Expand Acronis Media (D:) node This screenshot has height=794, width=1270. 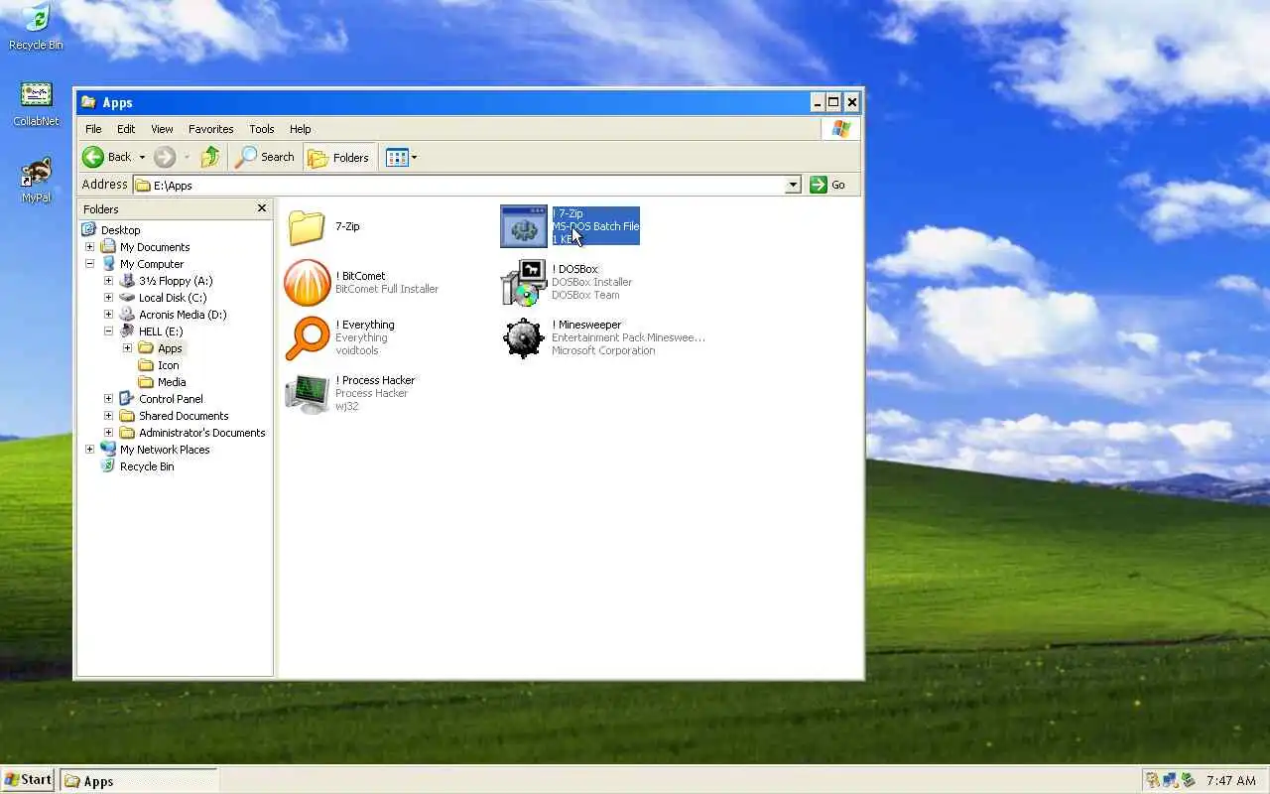108,315
